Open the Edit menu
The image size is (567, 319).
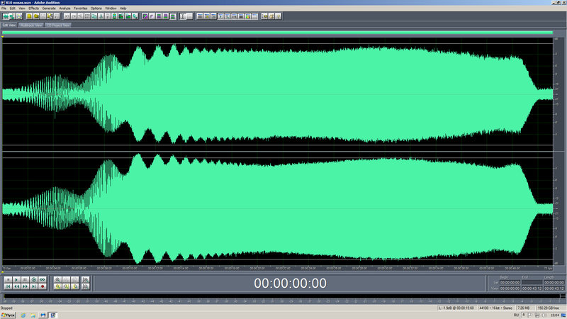(12, 8)
